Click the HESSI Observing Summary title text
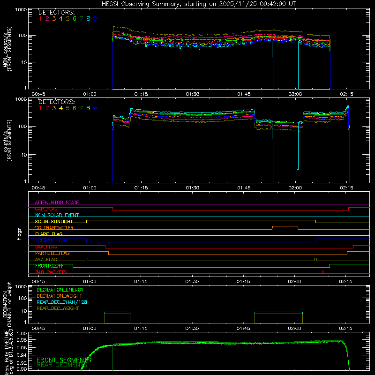The width and height of the screenshot is (375, 375). (198, 4)
